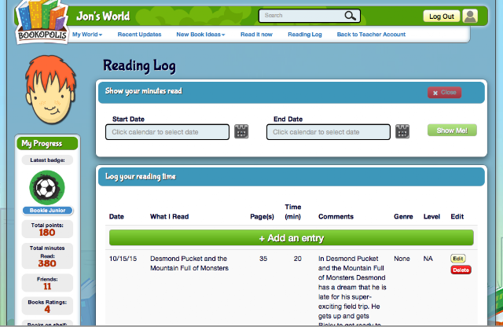
Task: Click the Books Ratings 4 box
Action: click(47, 306)
